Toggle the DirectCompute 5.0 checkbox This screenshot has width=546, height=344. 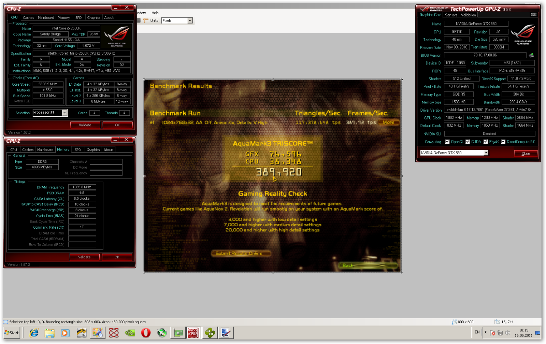pyautogui.click(x=503, y=142)
